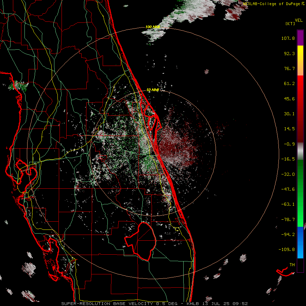Click the -16.5 value on the velocity scale
The image size is (306, 306).
pyautogui.click(x=288, y=159)
